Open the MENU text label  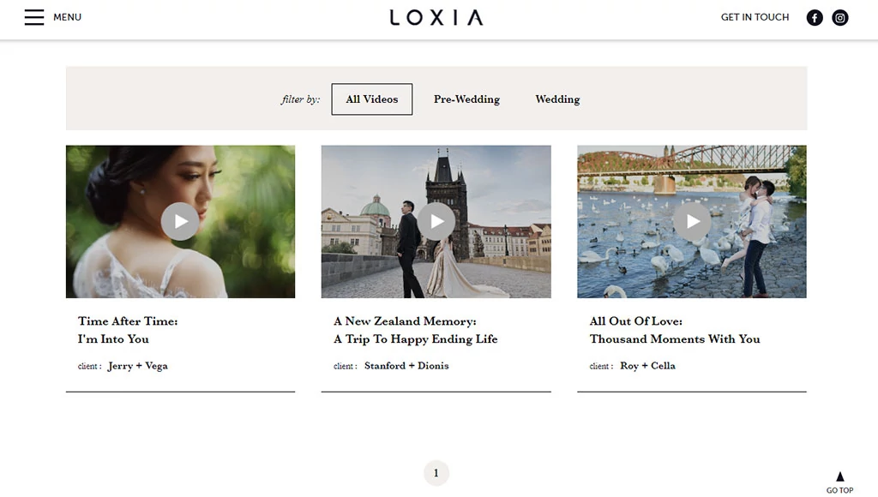67,17
